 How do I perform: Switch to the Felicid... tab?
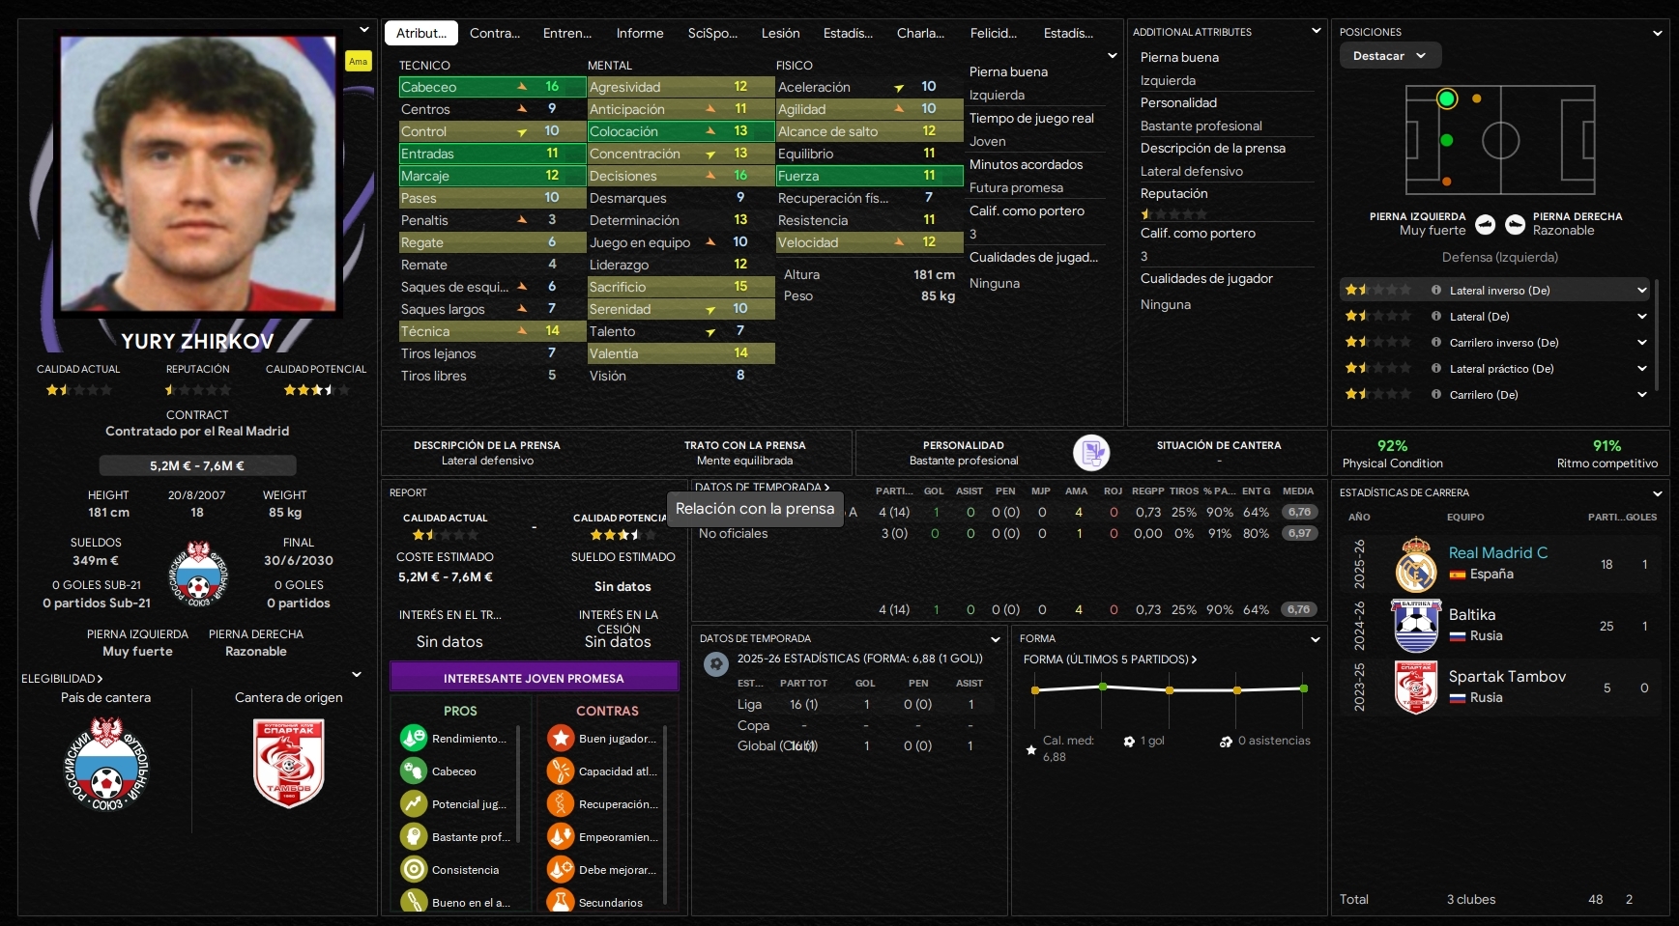pos(994,33)
